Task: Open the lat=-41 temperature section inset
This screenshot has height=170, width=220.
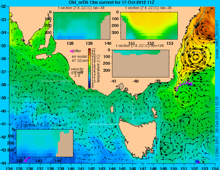Action: click(45, 143)
